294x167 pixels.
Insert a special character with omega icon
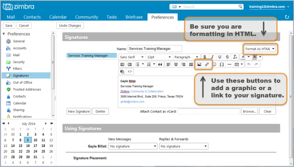point(222,64)
